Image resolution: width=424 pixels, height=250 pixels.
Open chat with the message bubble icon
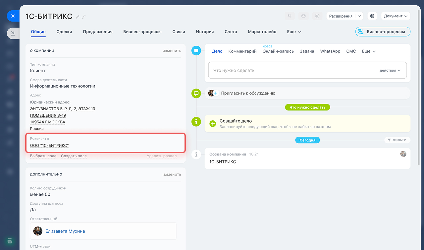click(317, 16)
